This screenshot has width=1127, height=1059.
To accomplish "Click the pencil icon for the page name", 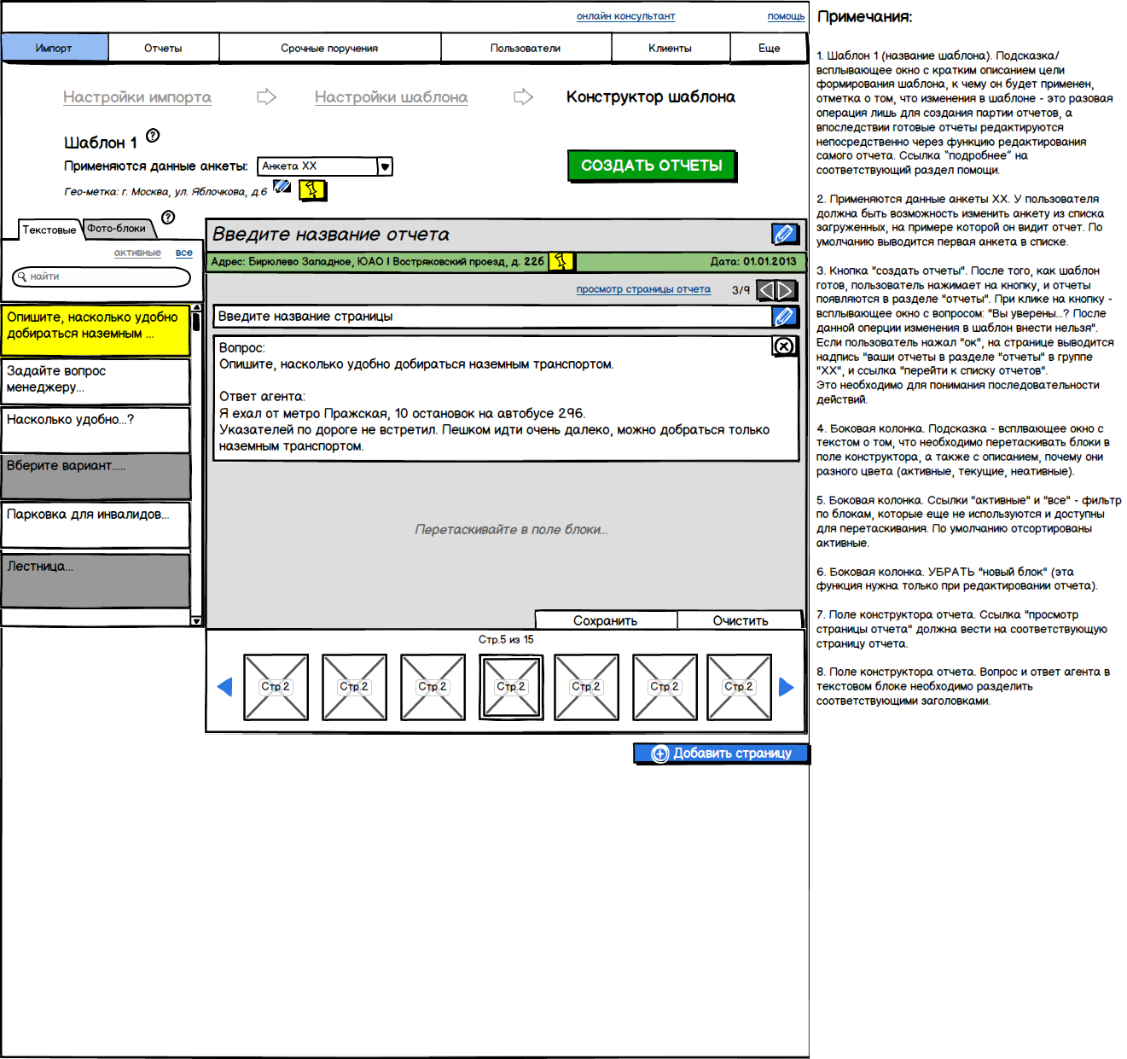I will (x=783, y=317).
